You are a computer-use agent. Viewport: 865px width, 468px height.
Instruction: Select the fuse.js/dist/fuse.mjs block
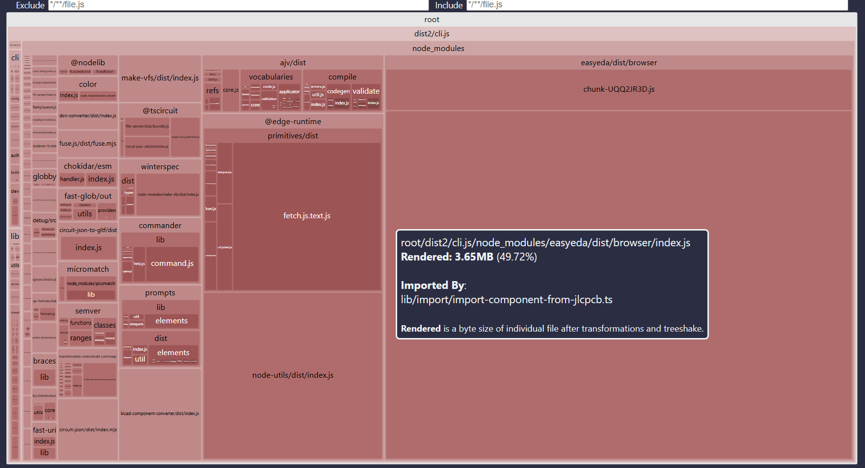pyautogui.click(x=88, y=144)
